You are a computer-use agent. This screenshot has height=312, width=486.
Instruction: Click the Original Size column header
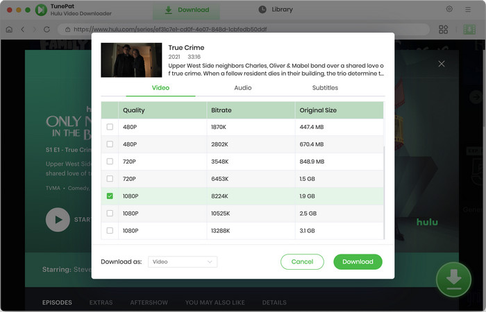click(x=339, y=110)
